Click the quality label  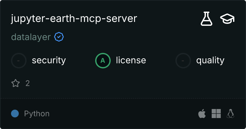click(210, 60)
